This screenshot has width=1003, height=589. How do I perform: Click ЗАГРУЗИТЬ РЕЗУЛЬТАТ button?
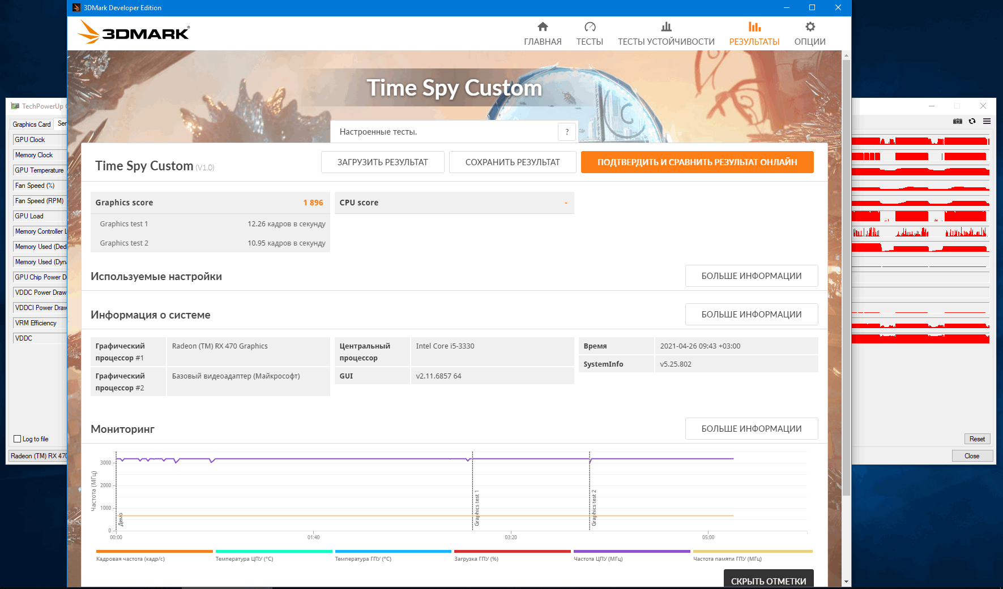[383, 162]
